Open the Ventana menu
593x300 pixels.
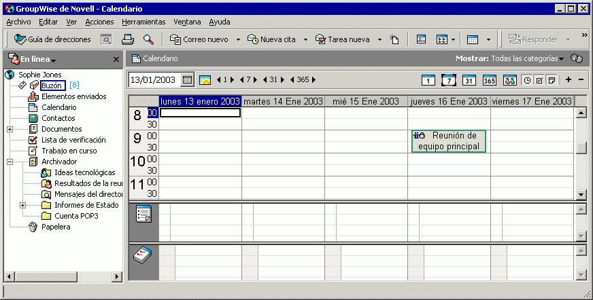point(187,22)
